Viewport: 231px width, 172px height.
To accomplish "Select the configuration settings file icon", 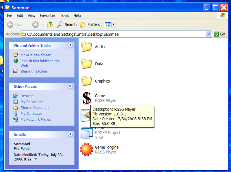I will click(85, 115).
